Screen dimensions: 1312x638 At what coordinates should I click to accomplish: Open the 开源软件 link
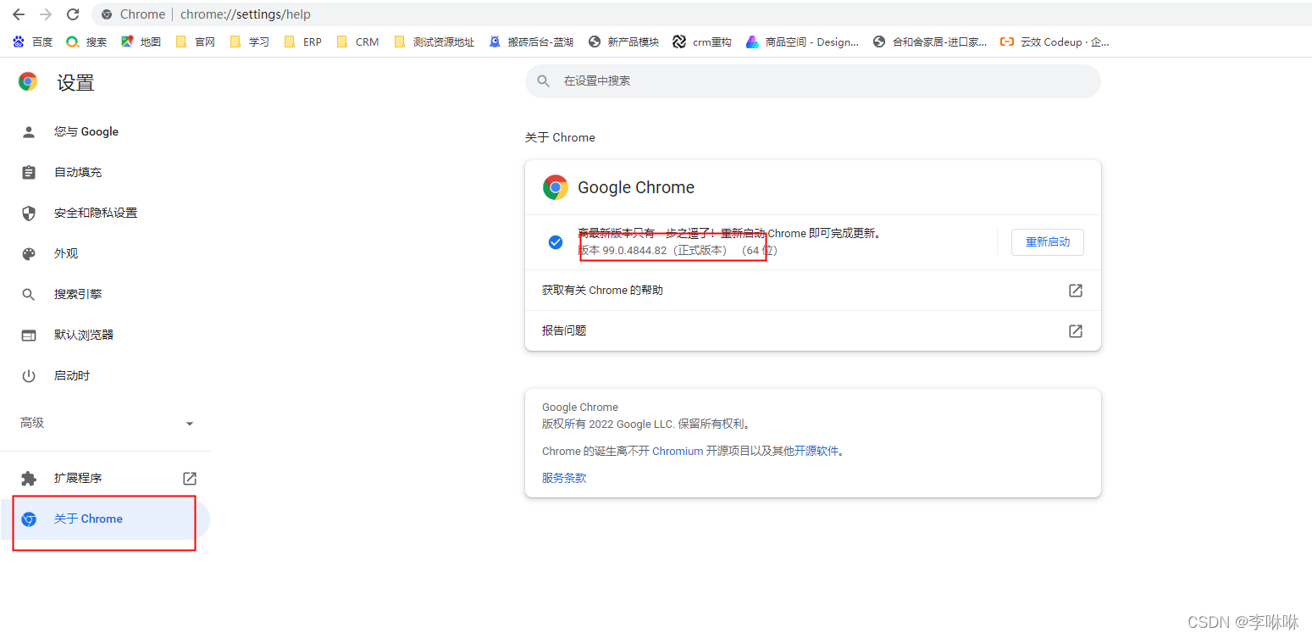coord(817,452)
